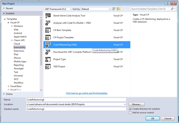
Task: Select Stand-Alone Code Analysis Tool template icon
Action: [x=48, y=16]
